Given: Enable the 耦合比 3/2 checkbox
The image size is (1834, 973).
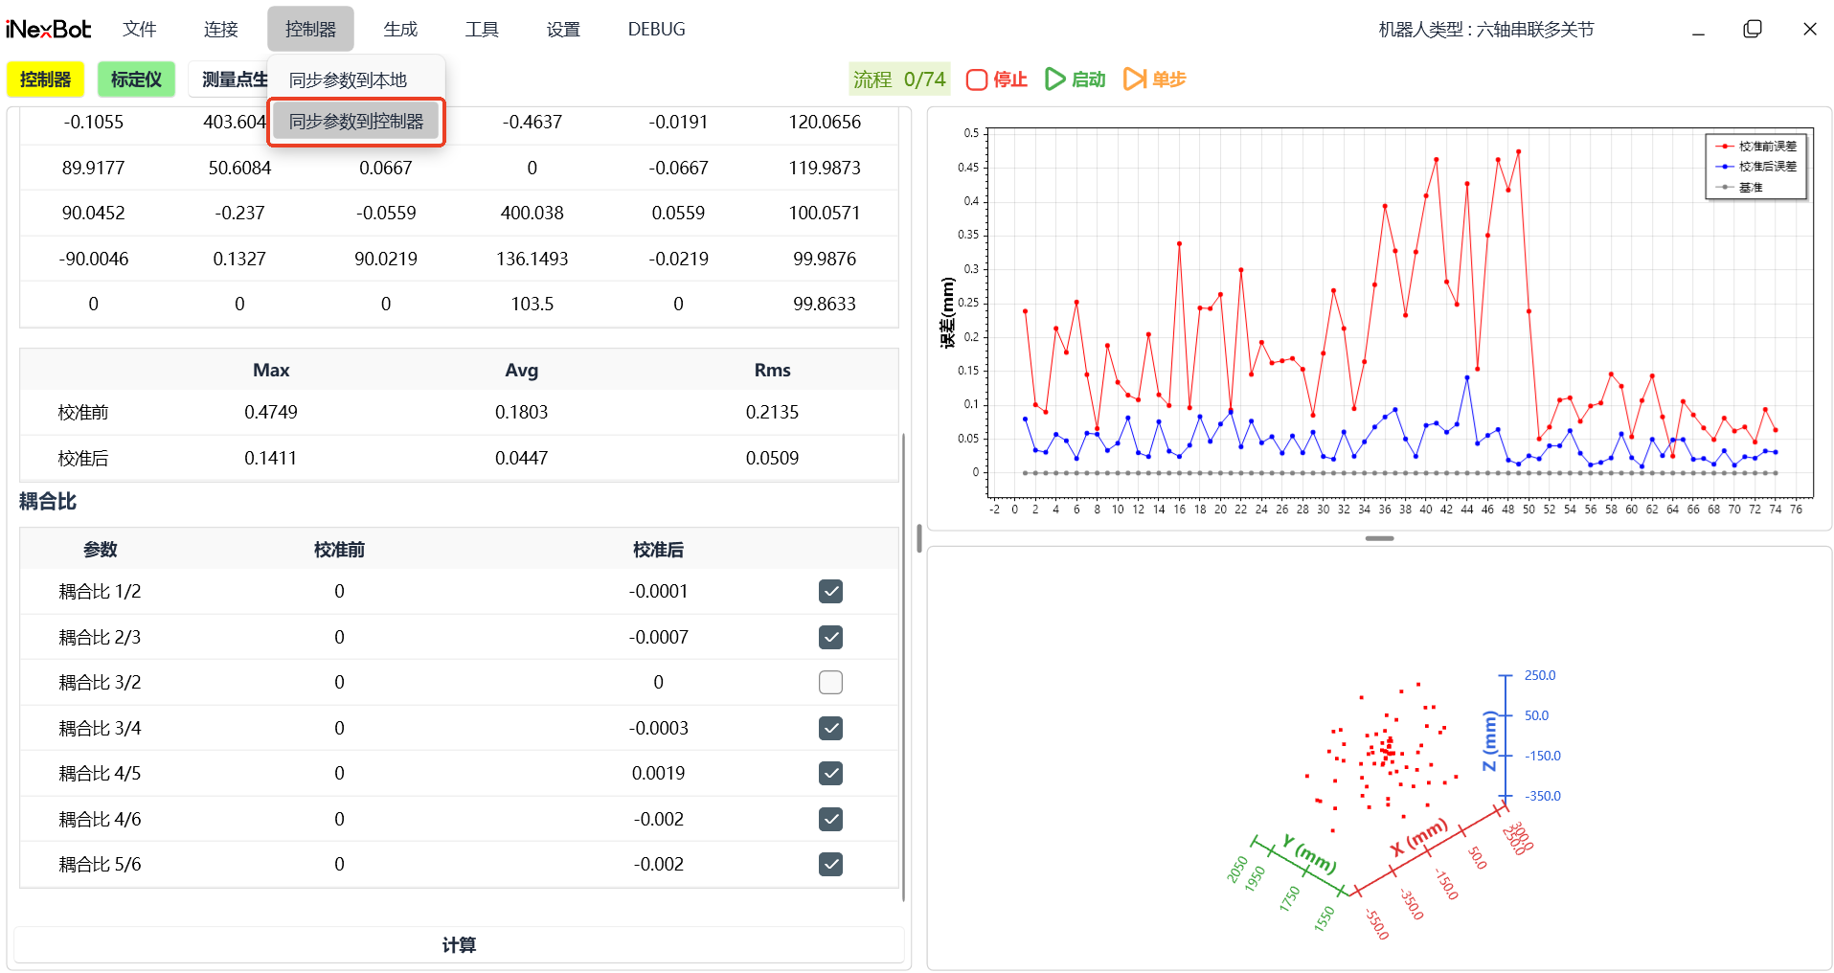Looking at the screenshot, I should pyautogui.click(x=830, y=683).
